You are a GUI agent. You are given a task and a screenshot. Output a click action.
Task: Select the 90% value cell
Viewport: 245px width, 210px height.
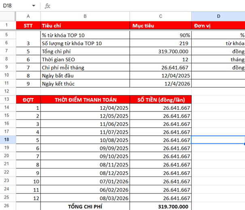(x=161, y=35)
